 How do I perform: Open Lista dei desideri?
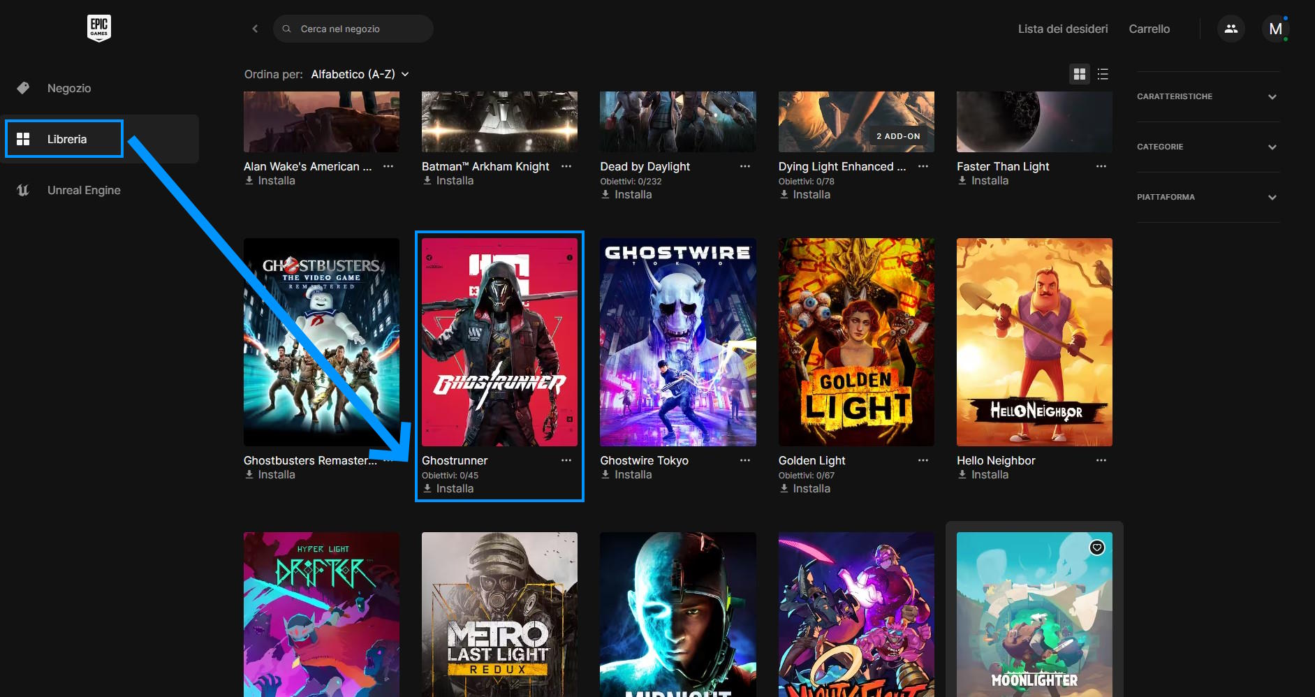(1063, 29)
